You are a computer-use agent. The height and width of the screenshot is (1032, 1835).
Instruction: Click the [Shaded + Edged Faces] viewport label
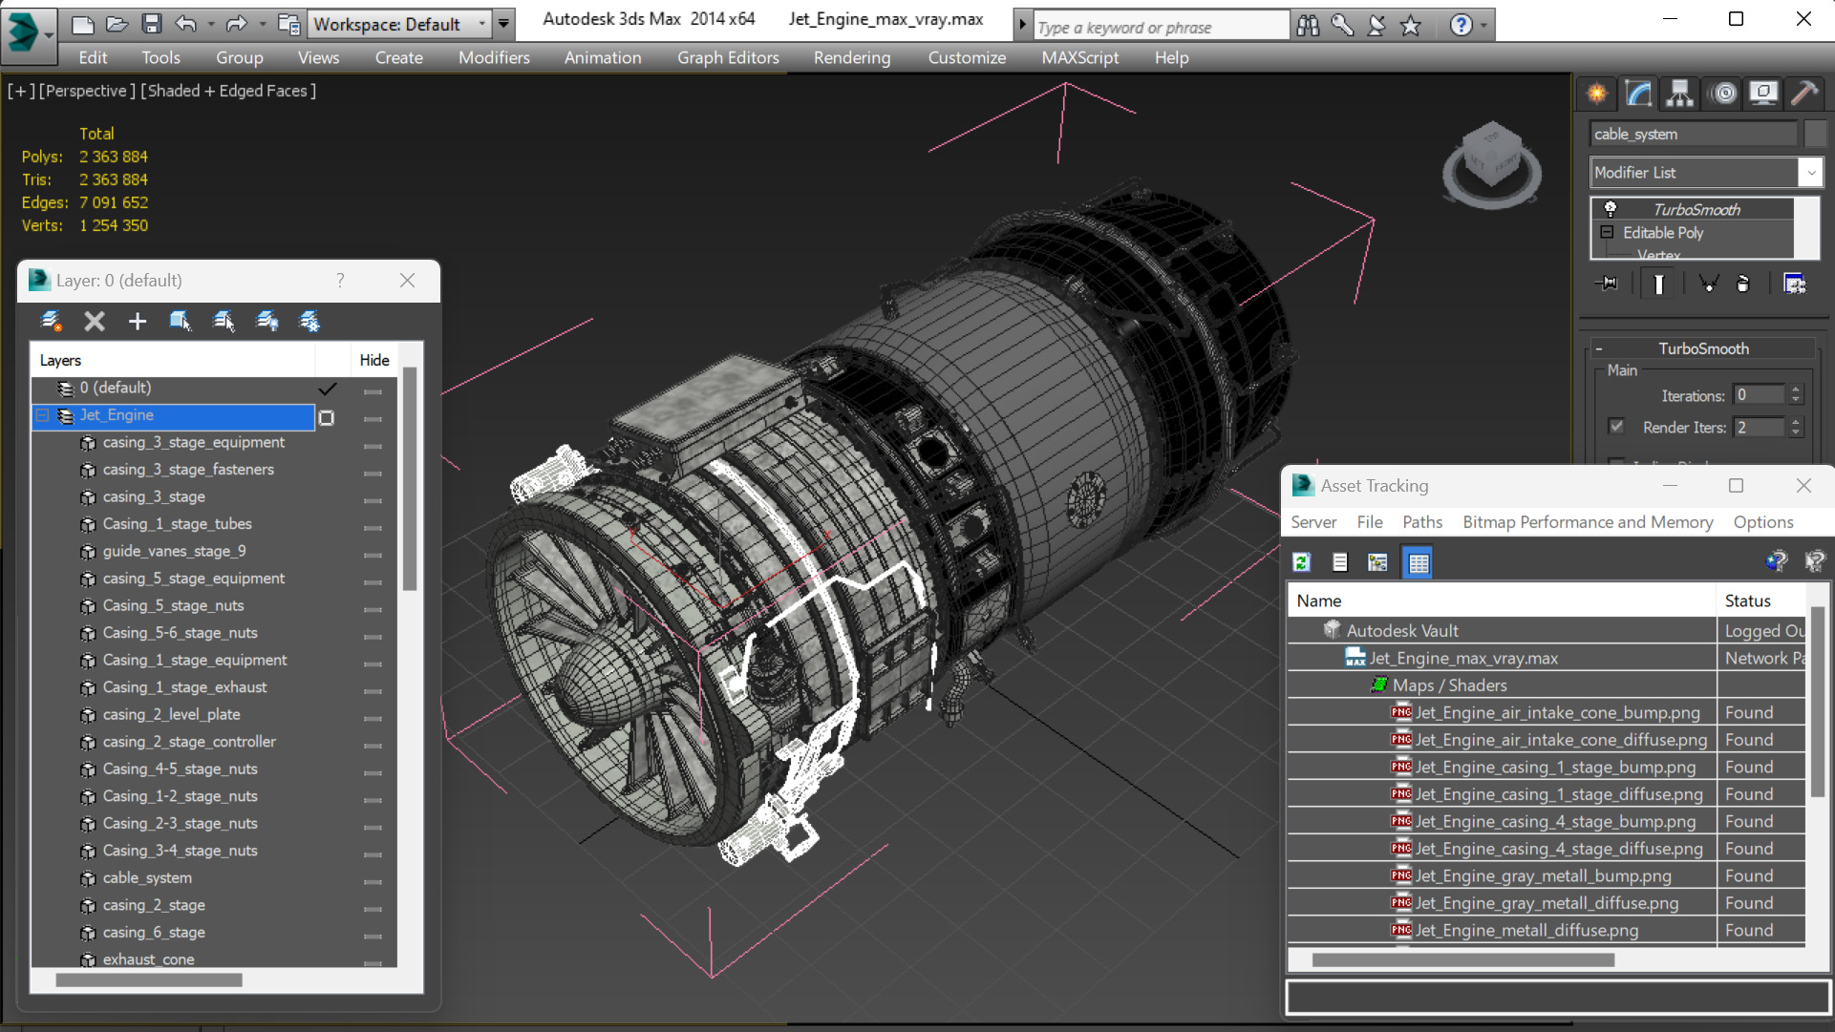pos(228,91)
